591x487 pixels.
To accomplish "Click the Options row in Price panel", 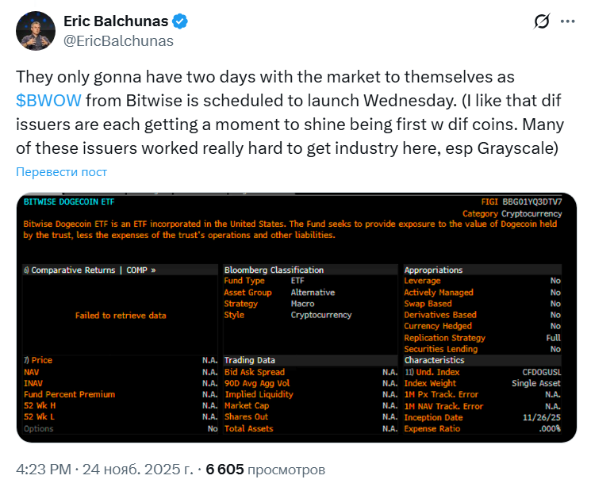I will (39, 428).
